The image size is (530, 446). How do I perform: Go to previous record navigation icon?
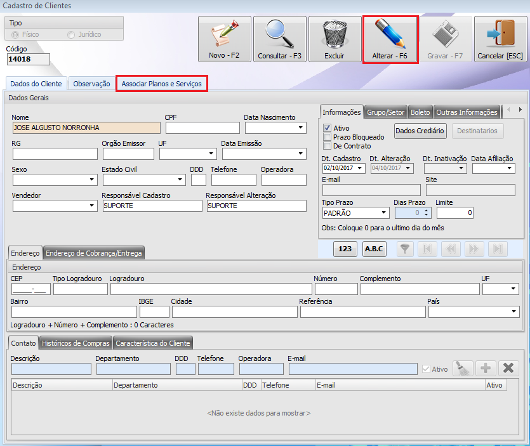(451, 249)
